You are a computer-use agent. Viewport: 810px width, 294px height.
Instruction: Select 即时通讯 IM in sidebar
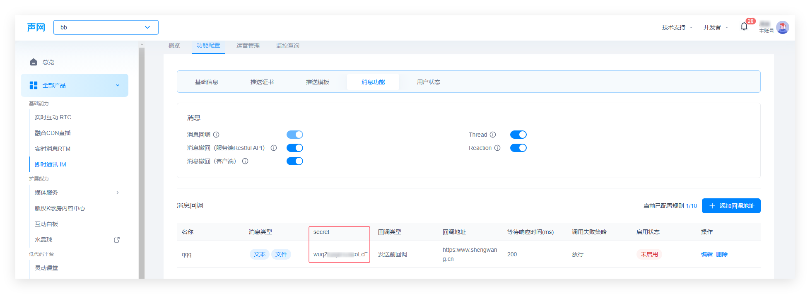pos(51,164)
